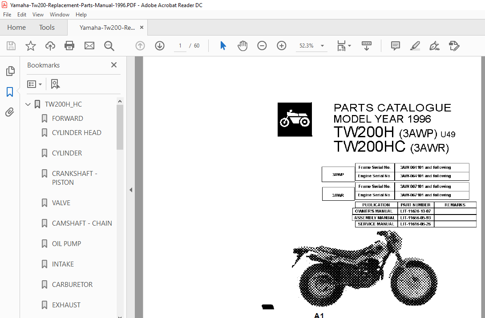Zoom in with the plus button
This screenshot has height=318, width=485.
[282, 46]
